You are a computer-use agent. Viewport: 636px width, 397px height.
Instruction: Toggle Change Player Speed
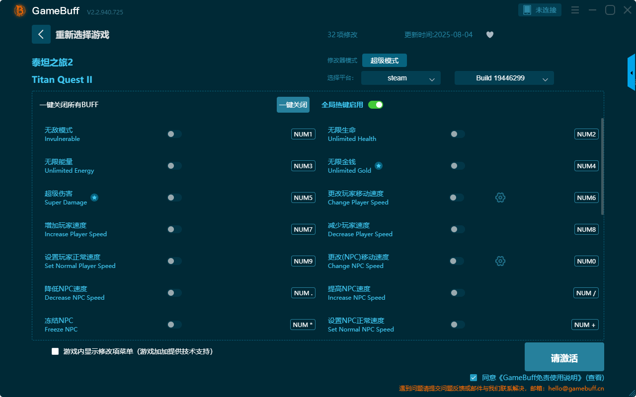457,198
